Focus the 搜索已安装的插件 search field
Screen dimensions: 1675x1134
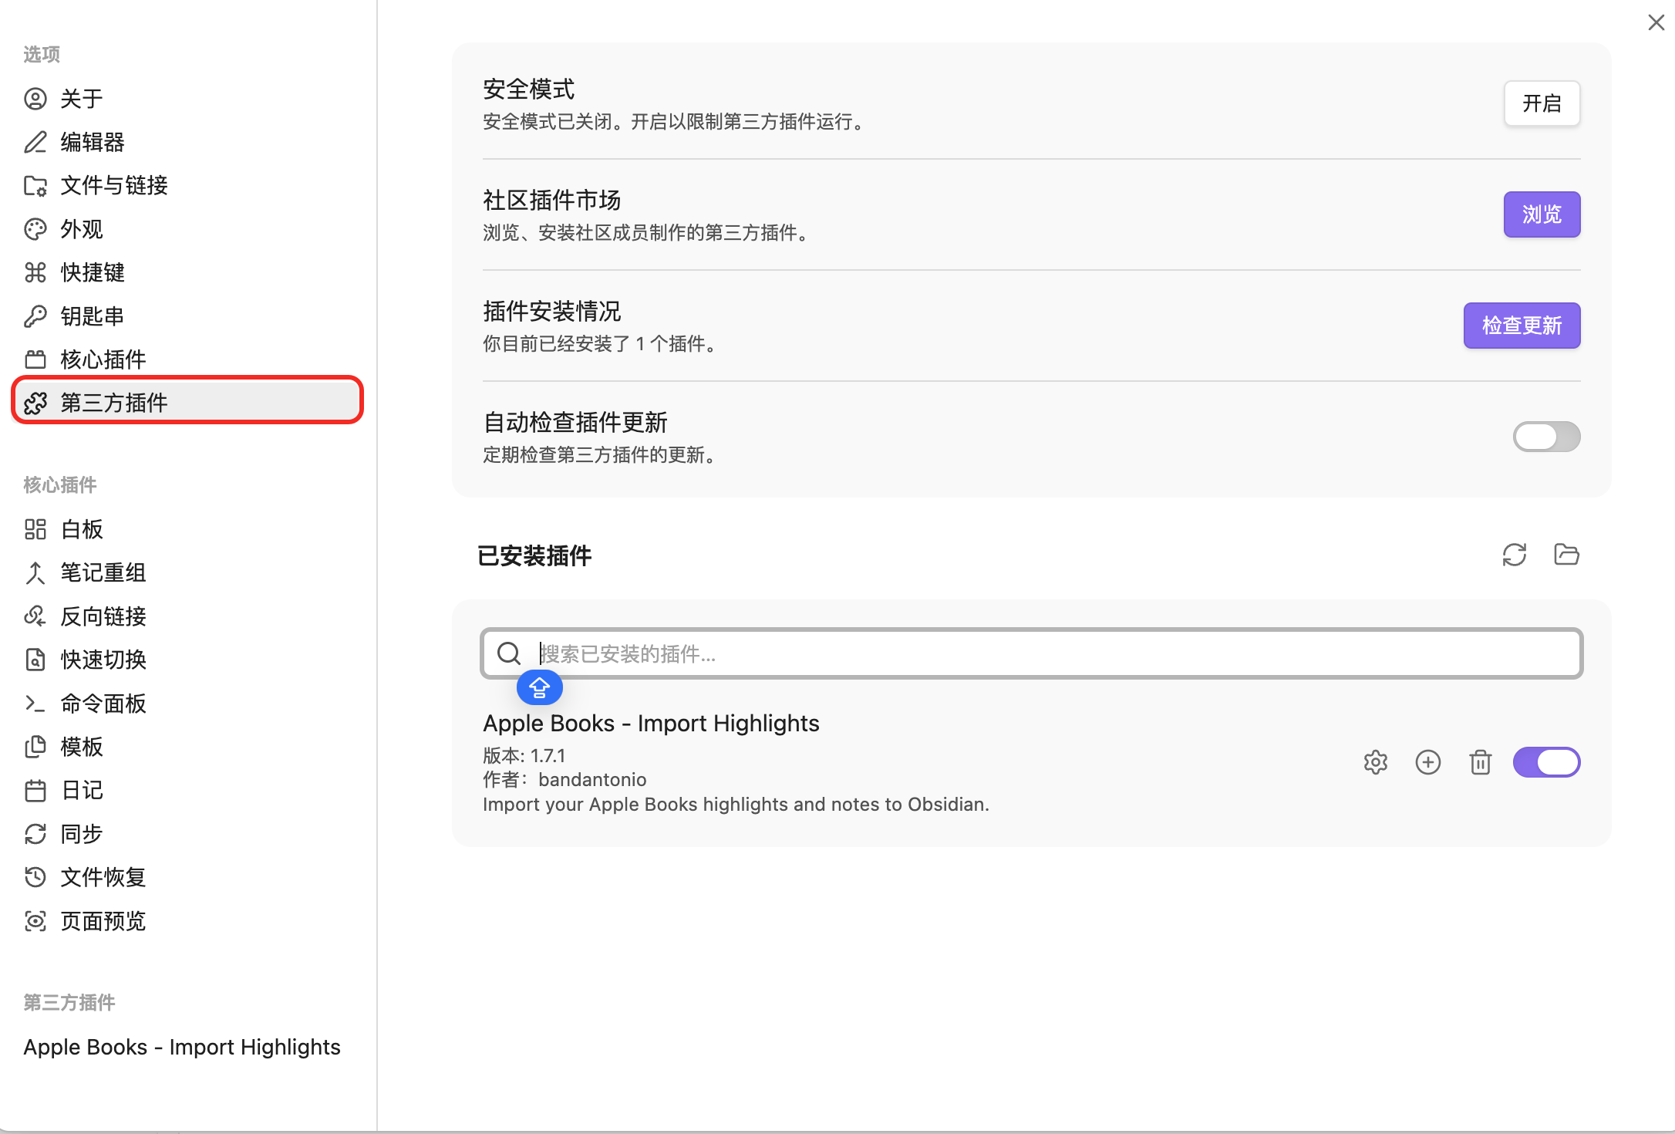coord(1031,653)
